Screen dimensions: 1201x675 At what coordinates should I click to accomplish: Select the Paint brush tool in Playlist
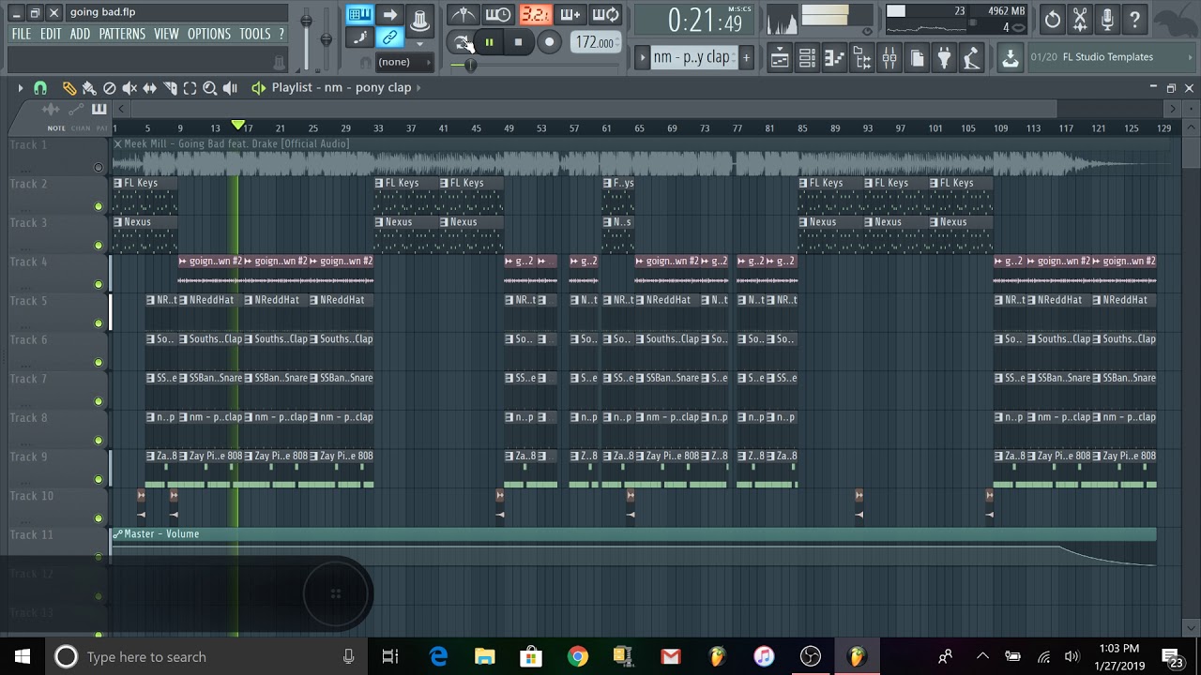89,87
